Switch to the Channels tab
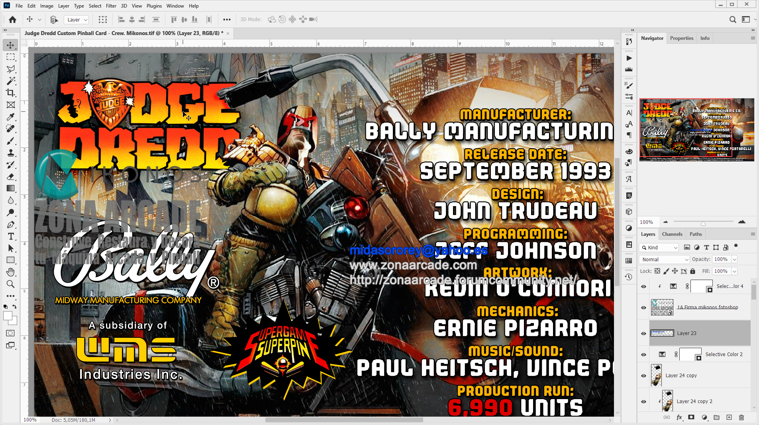 coord(672,234)
